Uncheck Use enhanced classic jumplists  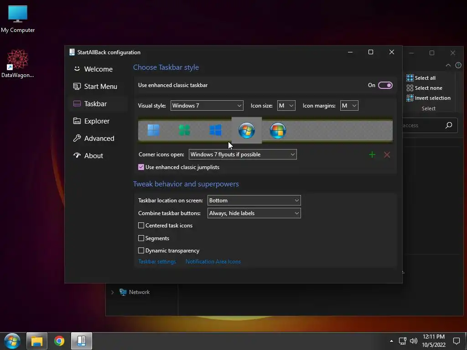141,167
